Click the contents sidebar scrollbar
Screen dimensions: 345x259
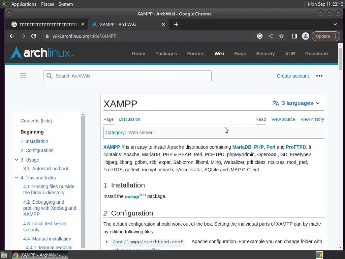tap(83, 182)
